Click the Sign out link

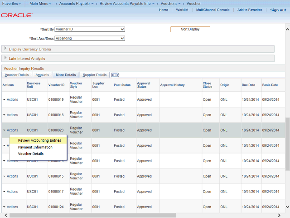coord(278,10)
